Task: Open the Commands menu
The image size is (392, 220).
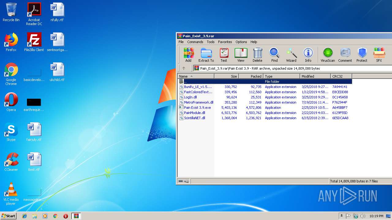Action: [x=195, y=42]
